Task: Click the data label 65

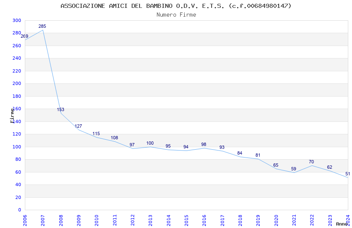Action: tap(276, 165)
